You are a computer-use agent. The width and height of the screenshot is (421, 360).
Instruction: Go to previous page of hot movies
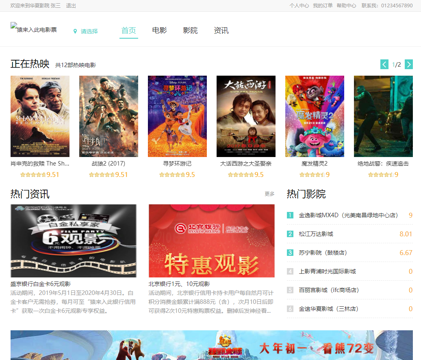click(384, 64)
